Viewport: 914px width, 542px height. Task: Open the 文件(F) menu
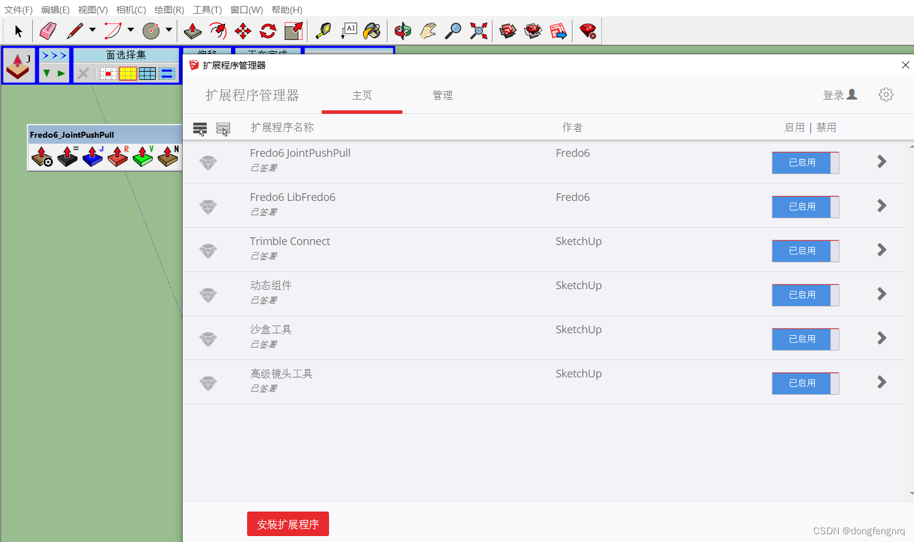(x=19, y=10)
